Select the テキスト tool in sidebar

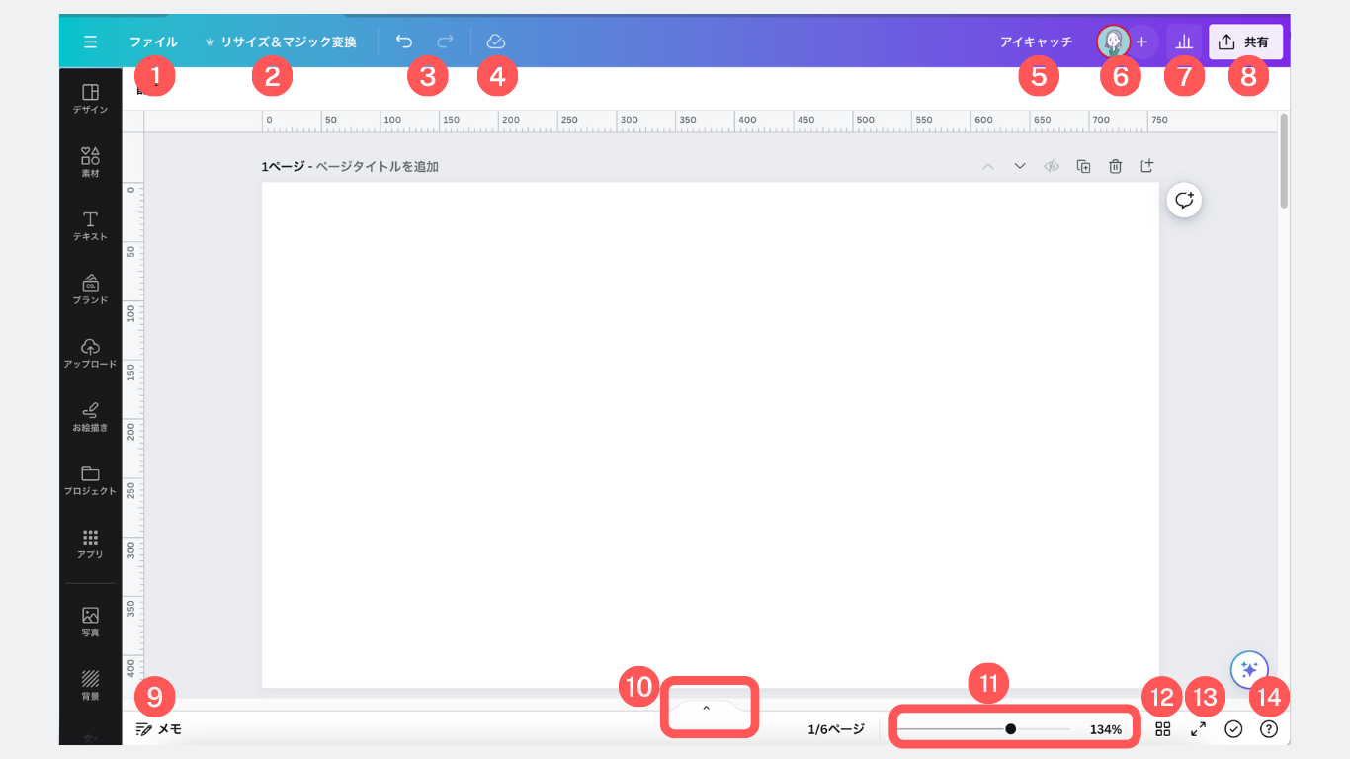(90, 225)
